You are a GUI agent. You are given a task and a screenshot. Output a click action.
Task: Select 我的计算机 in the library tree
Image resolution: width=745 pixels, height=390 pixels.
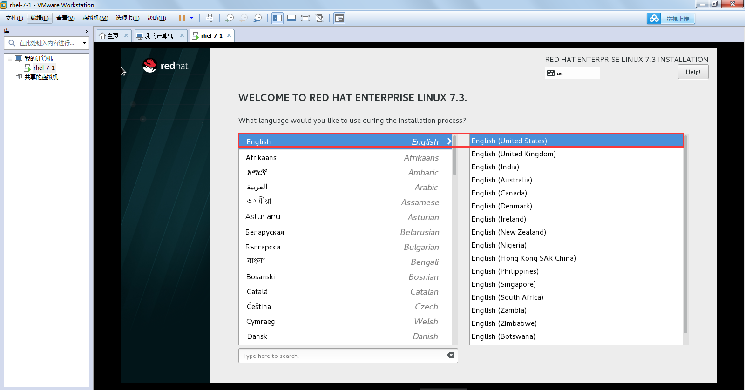[39, 59]
